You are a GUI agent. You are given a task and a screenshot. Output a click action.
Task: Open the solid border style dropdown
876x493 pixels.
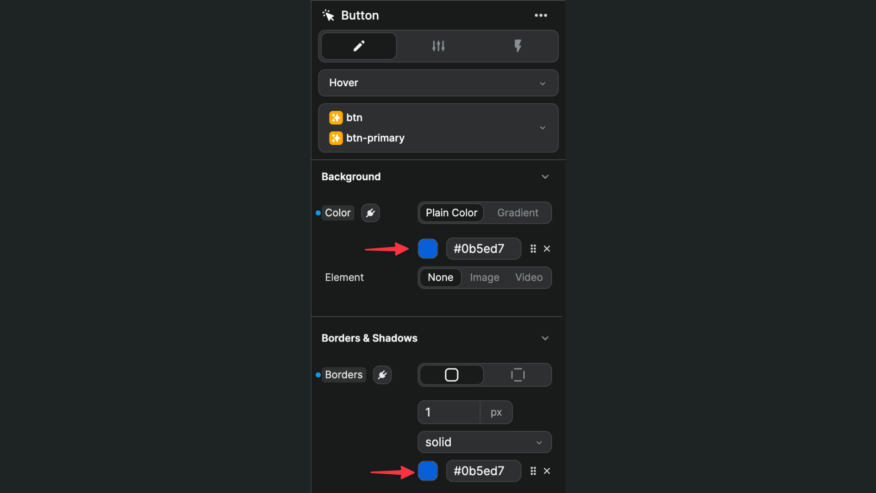tap(485, 442)
